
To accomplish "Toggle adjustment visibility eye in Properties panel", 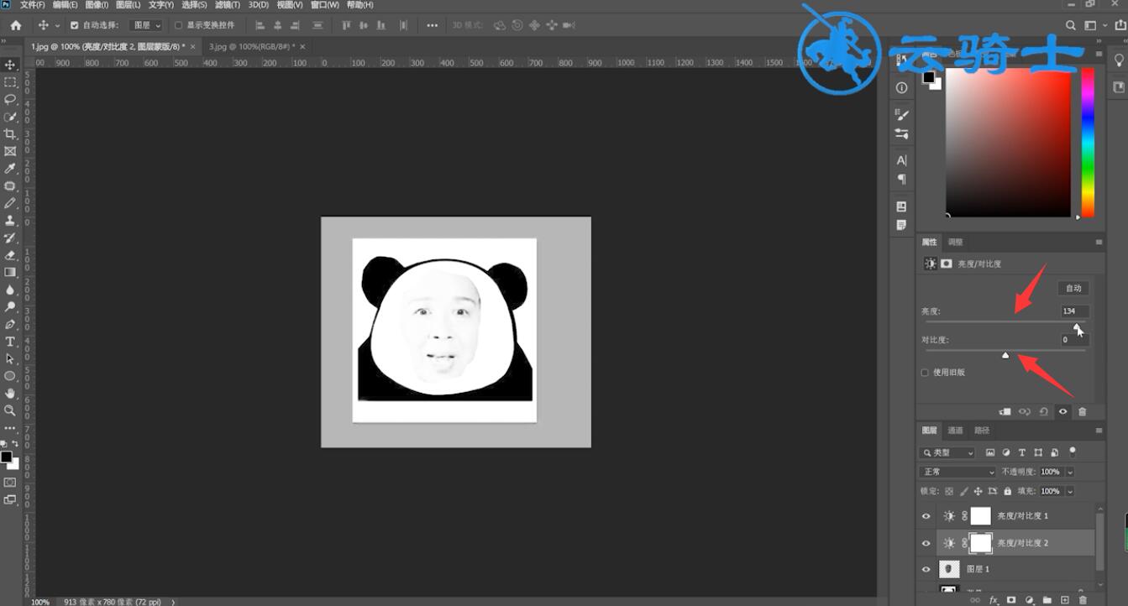I will (x=1063, y=412).
